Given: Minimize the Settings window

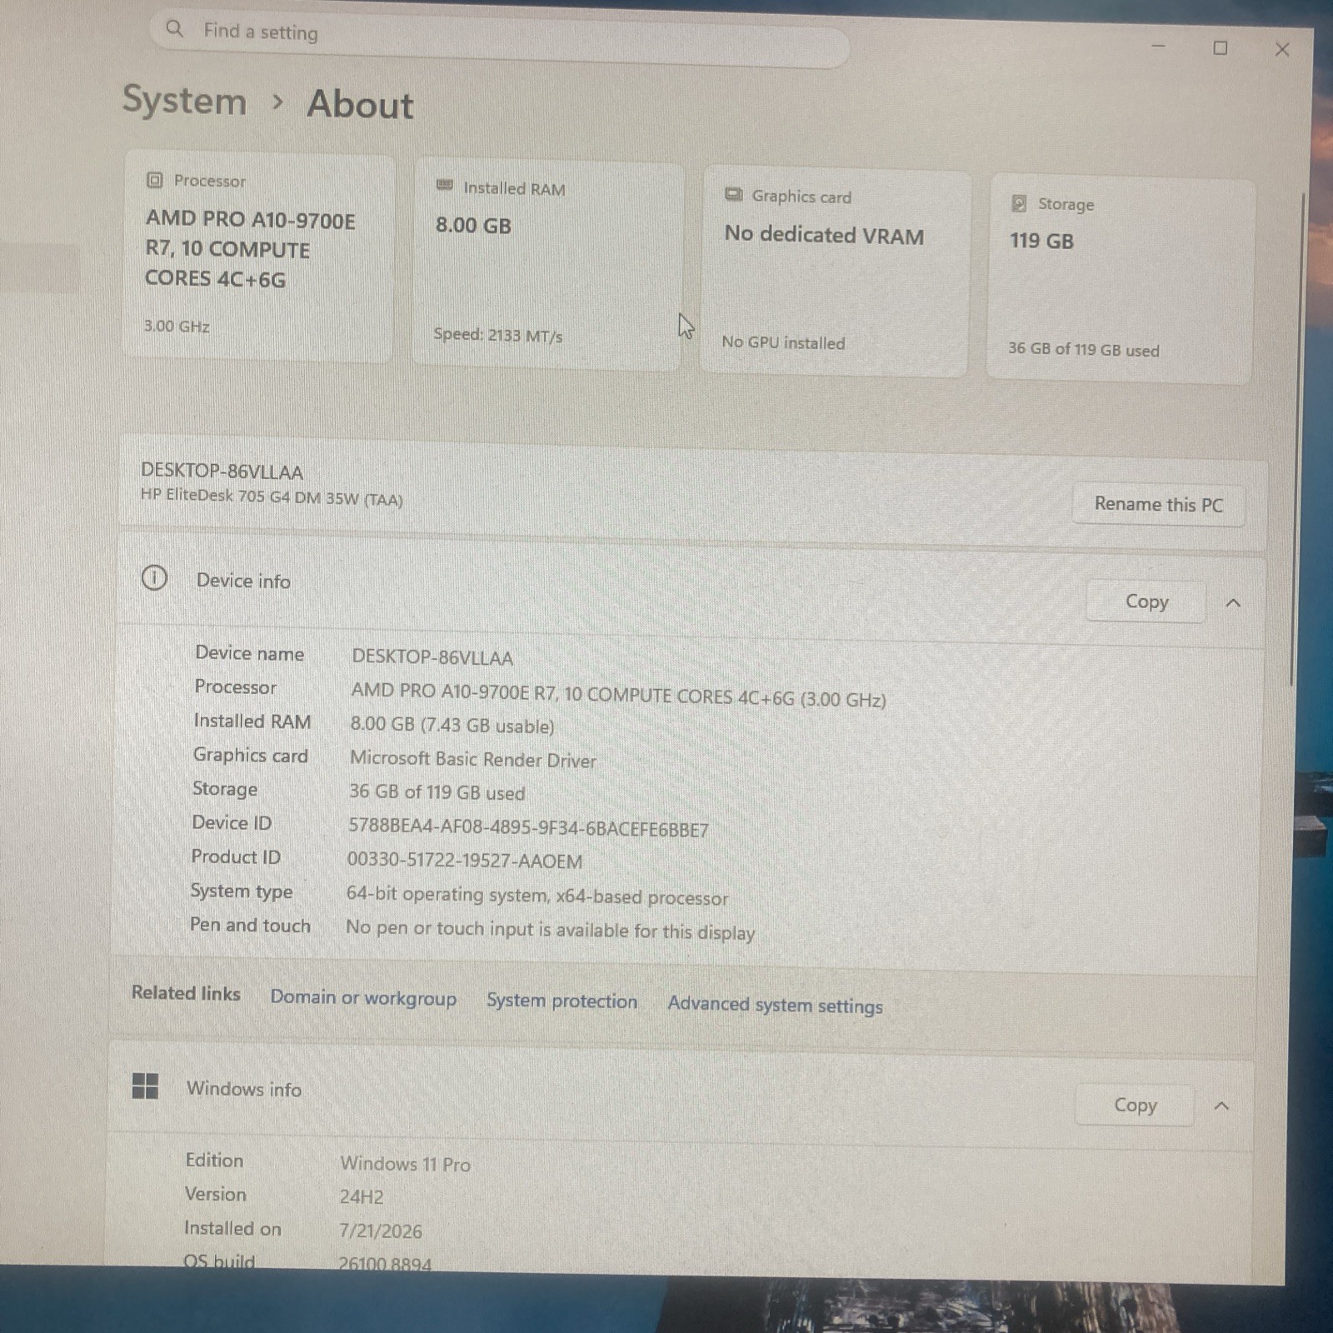Looking at the screenshot, I should click(1158, 46).
